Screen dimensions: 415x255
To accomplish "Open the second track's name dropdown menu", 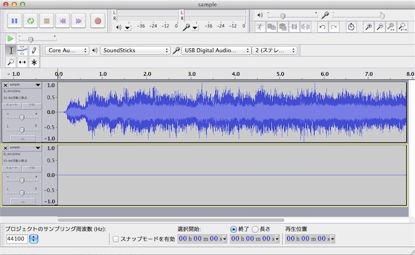I will [x=38, y=148].
